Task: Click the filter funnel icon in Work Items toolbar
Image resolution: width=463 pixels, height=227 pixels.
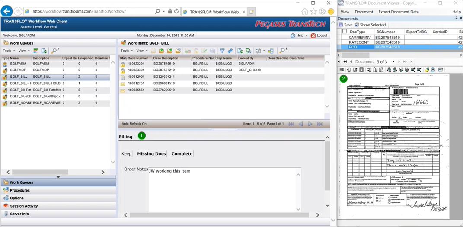Action: tap(222, 51)
